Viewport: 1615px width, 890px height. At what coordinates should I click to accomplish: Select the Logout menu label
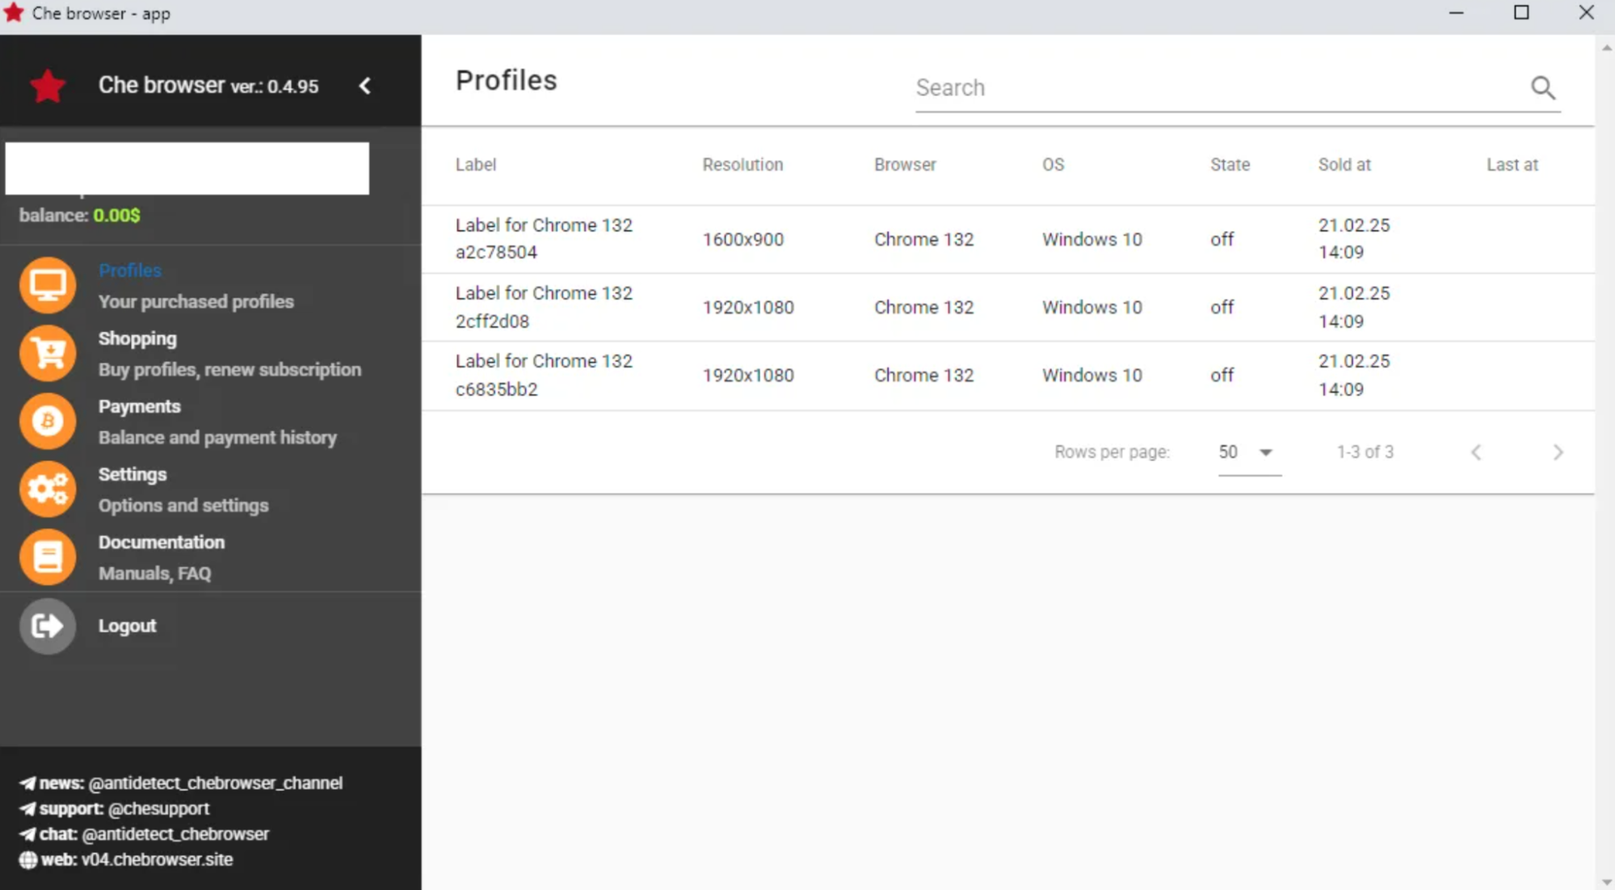coord(127,626)
